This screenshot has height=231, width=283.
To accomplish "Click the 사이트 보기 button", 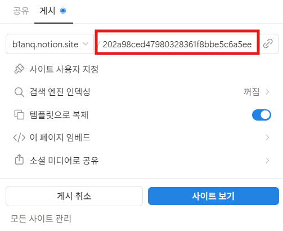I will click(x=213, y=196).
